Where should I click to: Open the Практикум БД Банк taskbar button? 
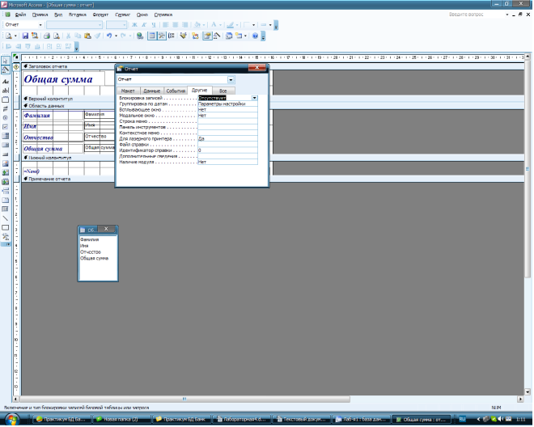(x=181, y=420)
